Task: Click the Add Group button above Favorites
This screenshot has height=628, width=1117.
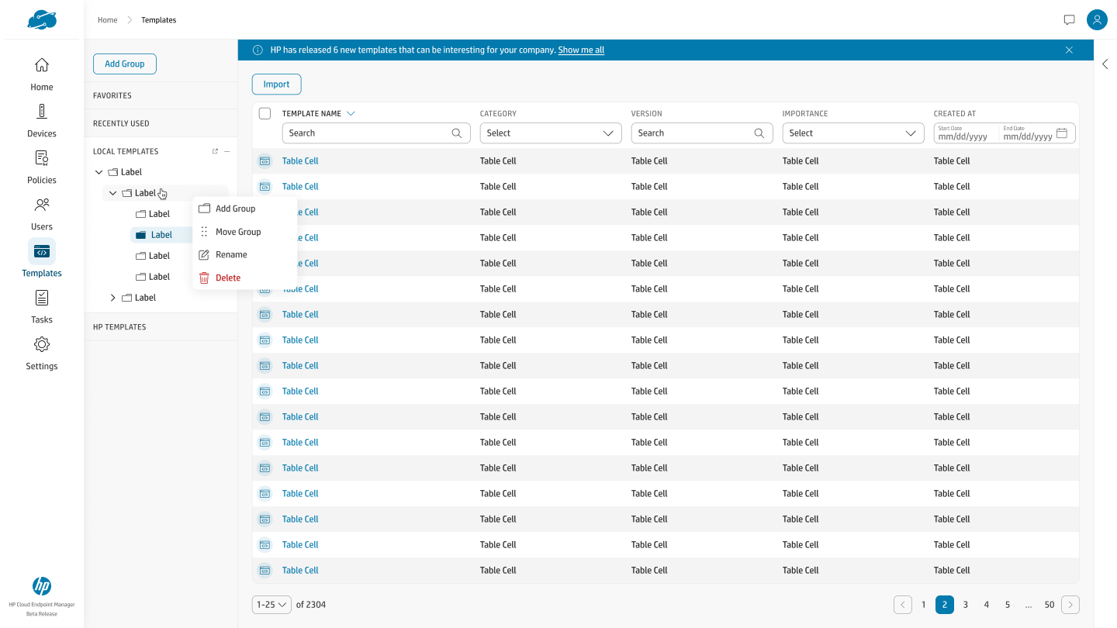Action: tap(125, 64)
